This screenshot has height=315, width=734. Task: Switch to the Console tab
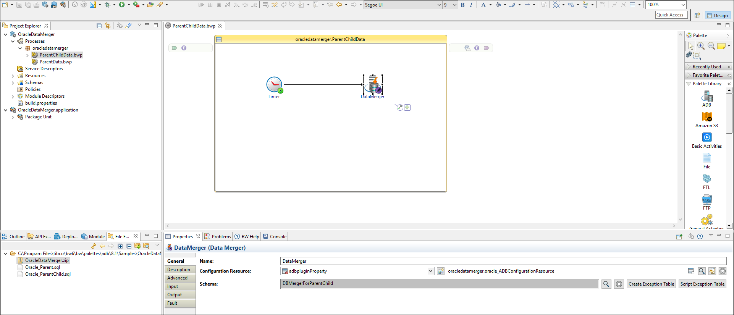pyautogui.click(x=275, y=237)
